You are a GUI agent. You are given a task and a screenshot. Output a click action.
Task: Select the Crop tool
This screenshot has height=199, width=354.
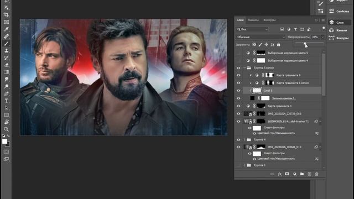[6, 15]
